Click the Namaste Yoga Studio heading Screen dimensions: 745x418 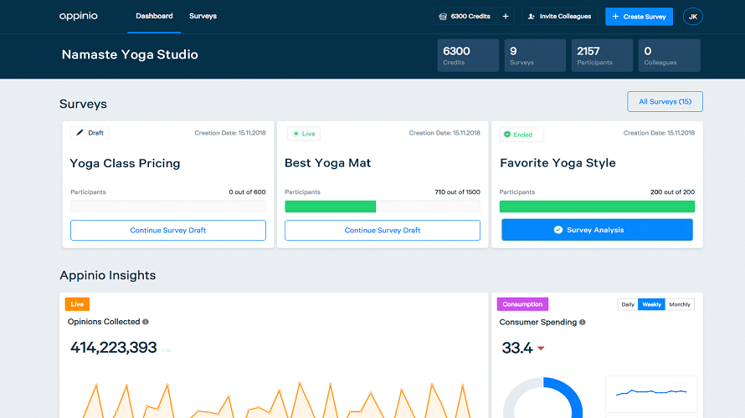[x=130, y=54]
